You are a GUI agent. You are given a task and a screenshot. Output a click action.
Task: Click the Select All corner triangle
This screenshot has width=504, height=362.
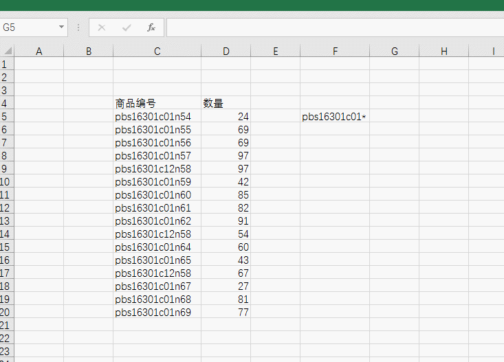[7, 51]
